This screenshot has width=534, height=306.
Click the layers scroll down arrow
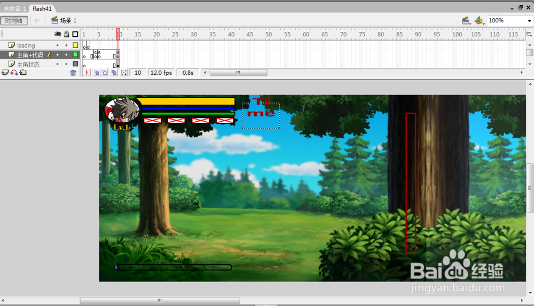tap(530, 64)
